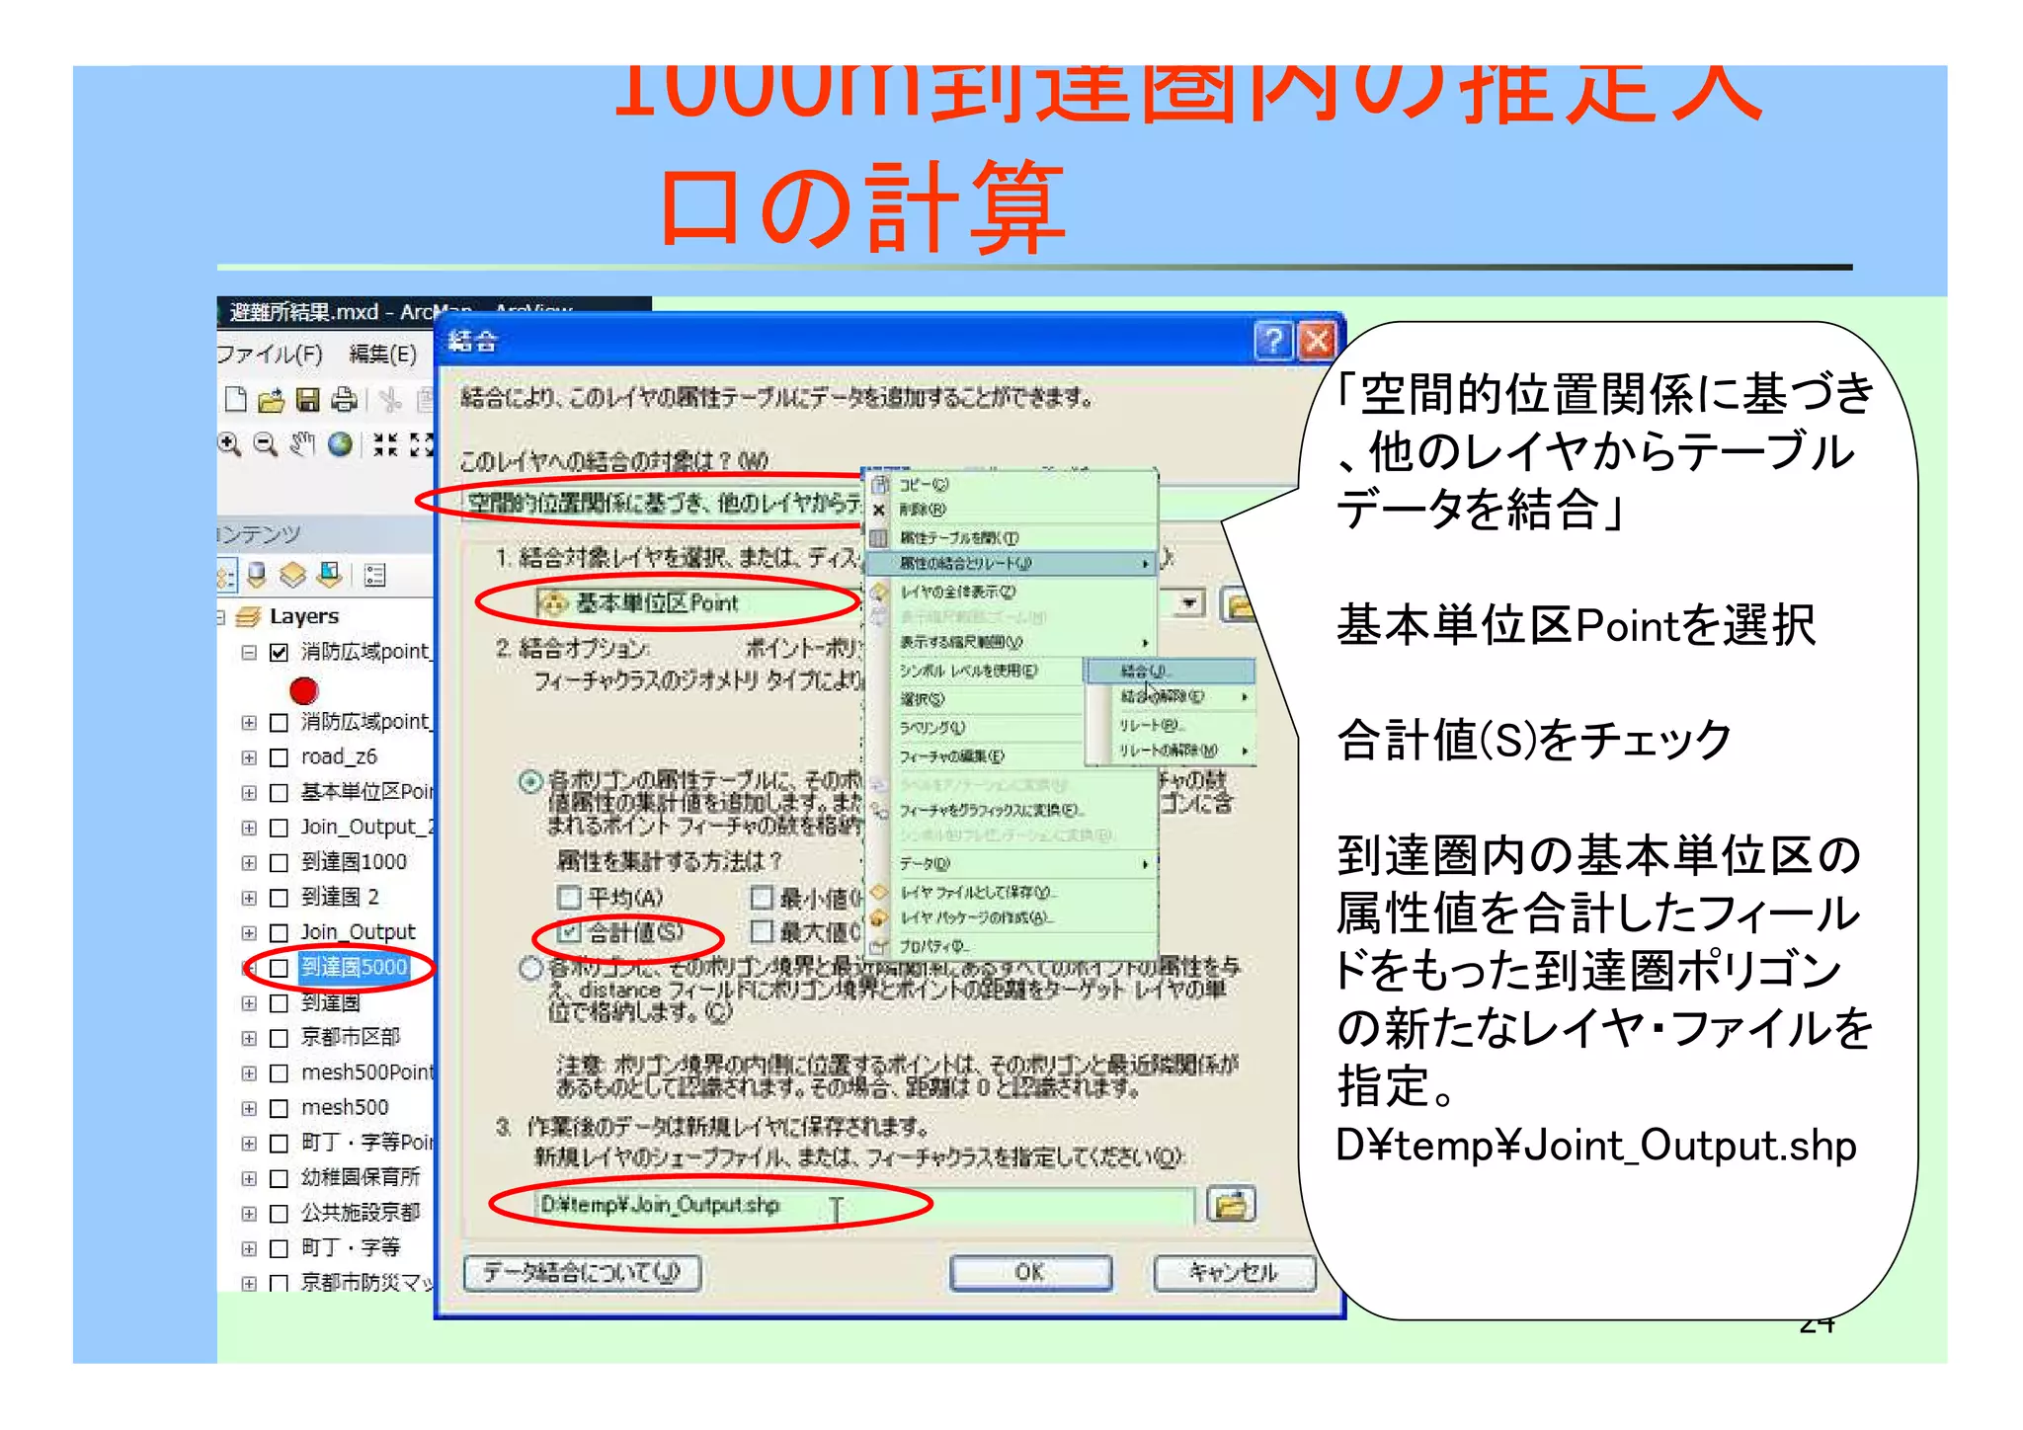Click the New Map Document icon
The image size is (2023, 1430).
[x=235, y=399]
